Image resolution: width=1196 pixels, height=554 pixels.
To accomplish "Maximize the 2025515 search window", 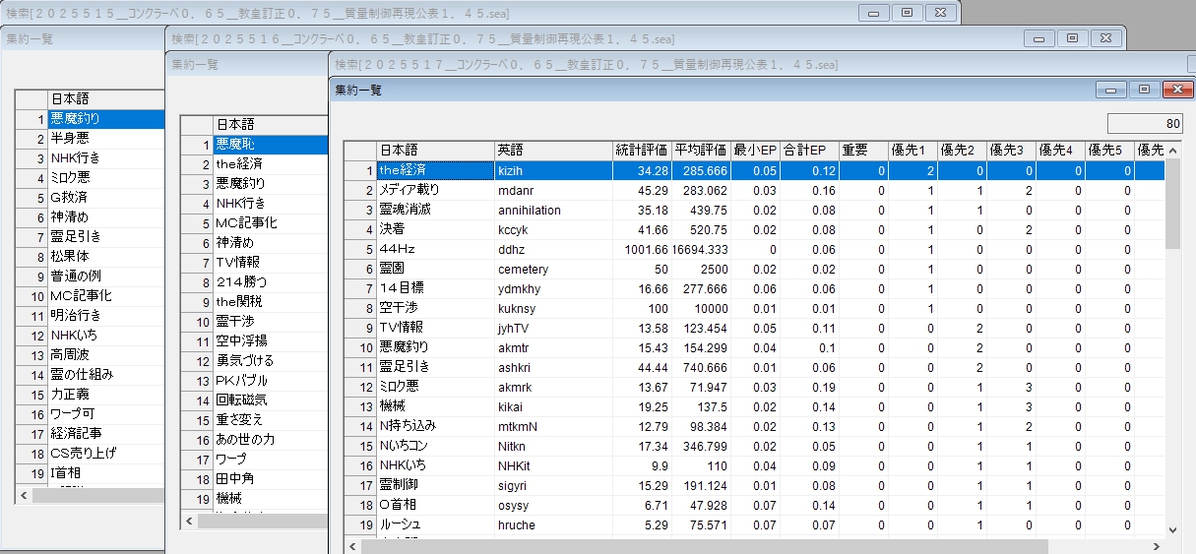I will [907, 12].
